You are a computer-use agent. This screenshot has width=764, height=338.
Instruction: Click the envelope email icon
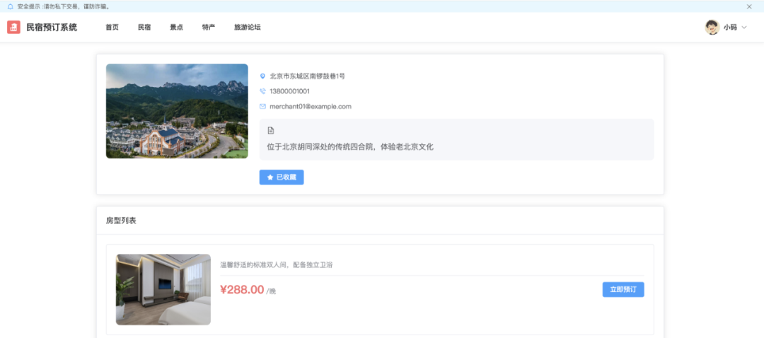(262, 106)
